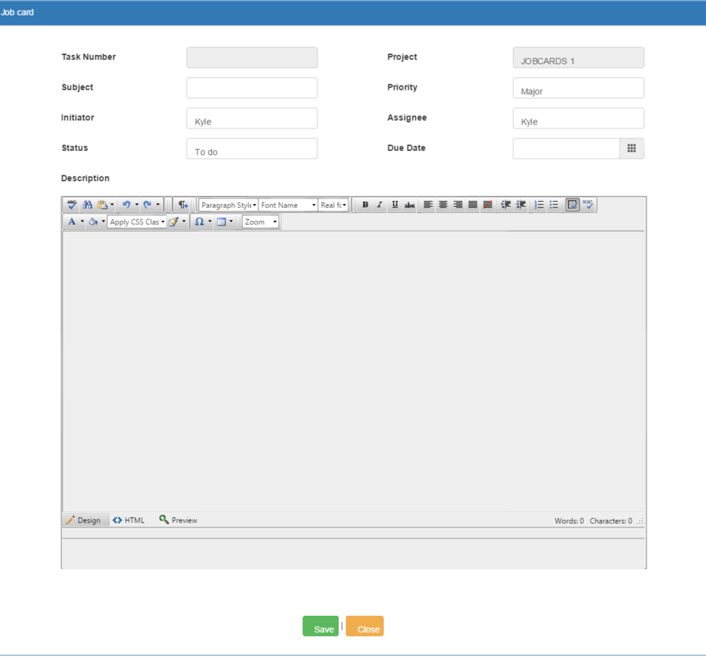Image resolution: width=706 pixels, height=668 pixels.
Task: Click the Subject input field
Action: point(252,88)
